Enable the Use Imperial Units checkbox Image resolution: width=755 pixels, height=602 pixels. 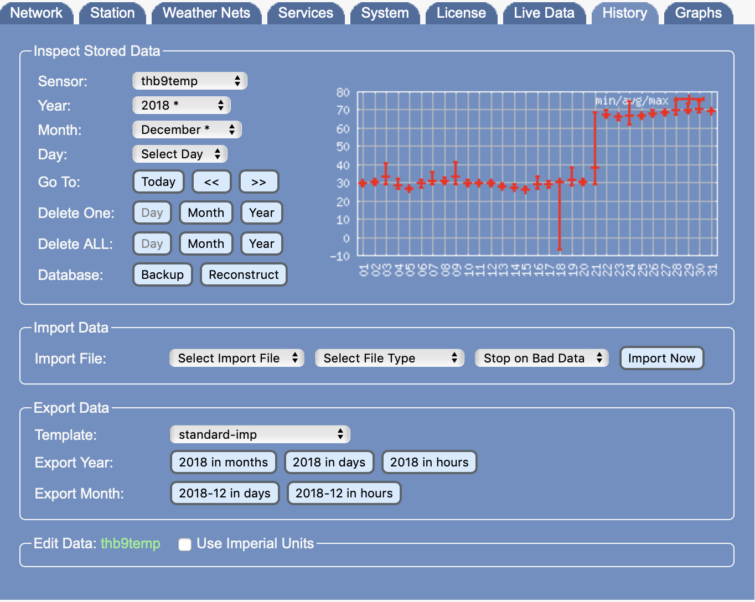click(x=185, y=544)
